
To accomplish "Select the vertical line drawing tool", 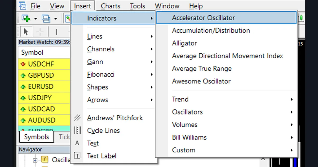I will 56,32.
